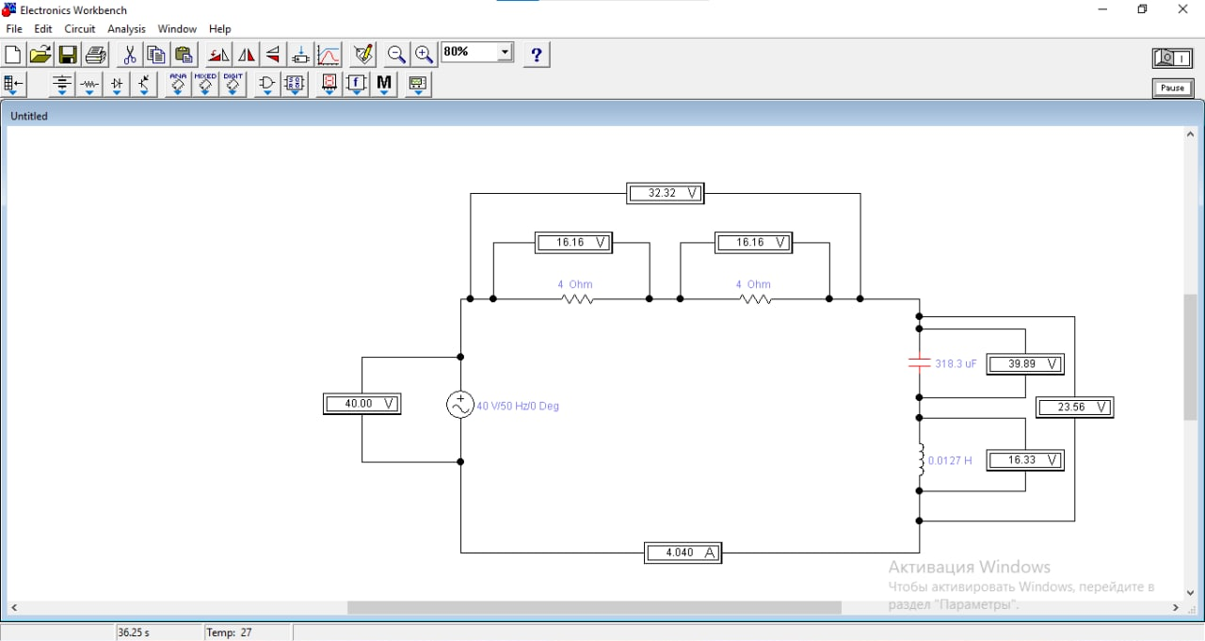Select the 318.3 uF capacitor
The height and width of the screenshot is (641, 1205).
(920, 363)
